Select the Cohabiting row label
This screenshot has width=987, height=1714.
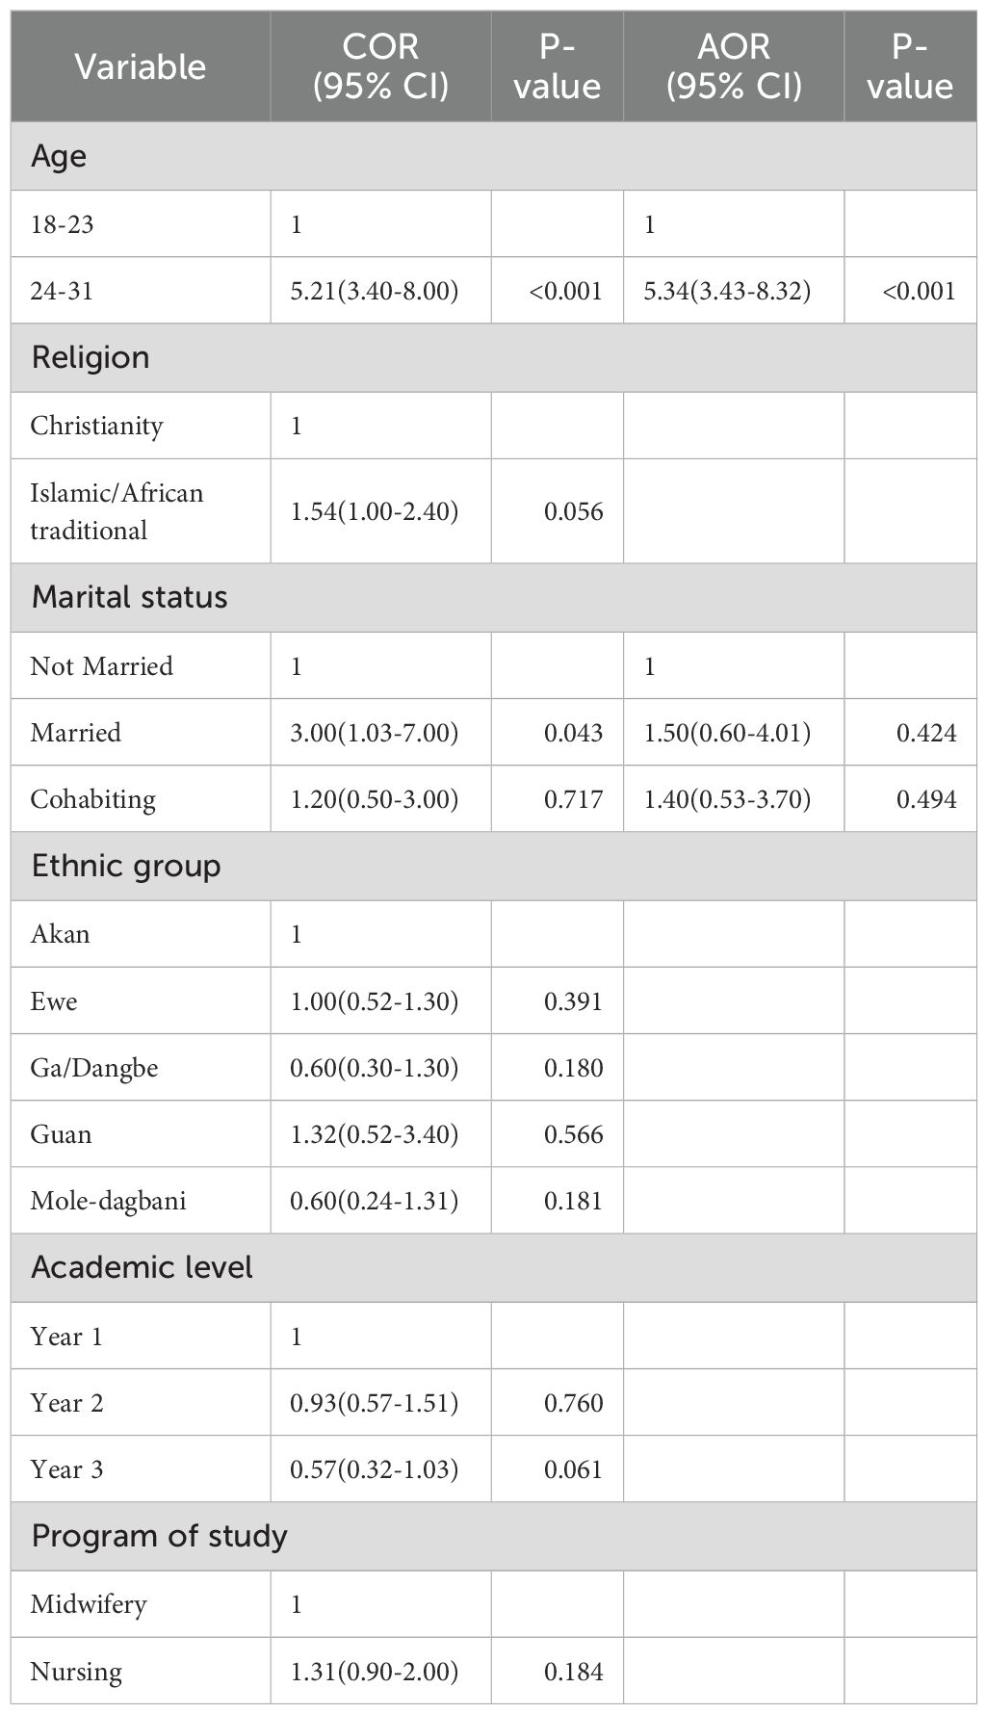[92, 799]
